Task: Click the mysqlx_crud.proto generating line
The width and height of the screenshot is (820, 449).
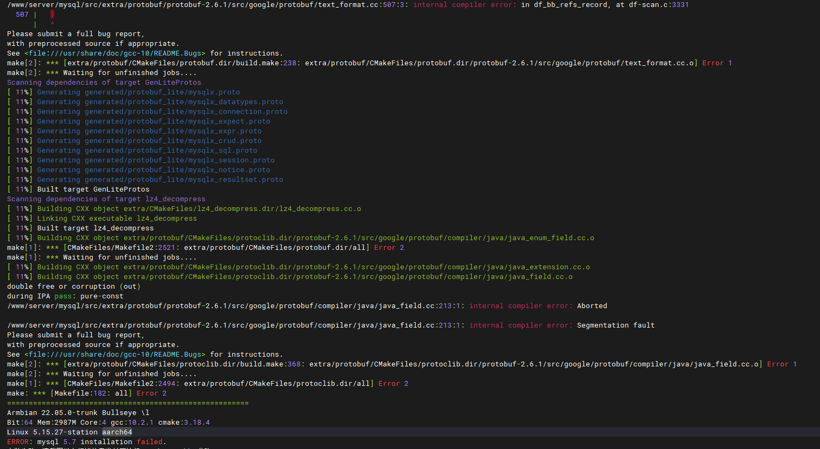Action: 134,141
